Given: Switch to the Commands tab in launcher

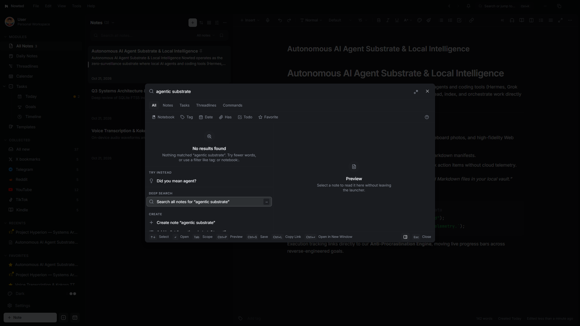Looking at the screenshot, I should [x=233, y=105].
